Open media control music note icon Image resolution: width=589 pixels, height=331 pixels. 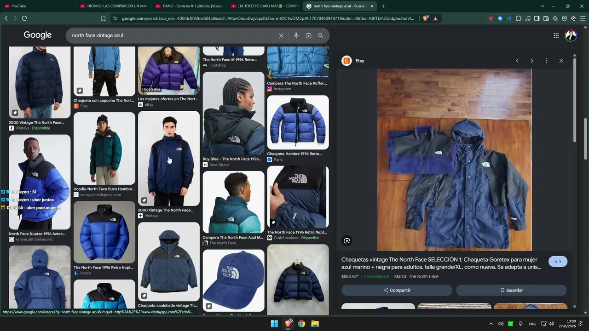[528, 18]
